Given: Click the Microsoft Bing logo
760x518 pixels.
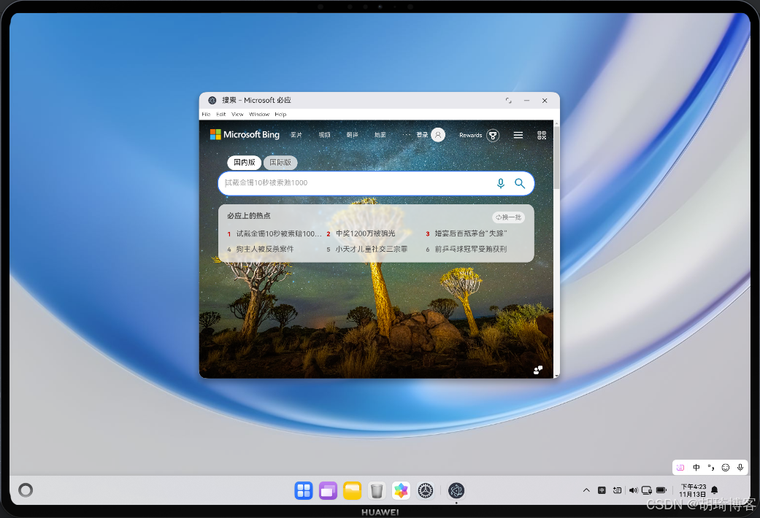Looking at the screenshot, I should coord(245,134).
